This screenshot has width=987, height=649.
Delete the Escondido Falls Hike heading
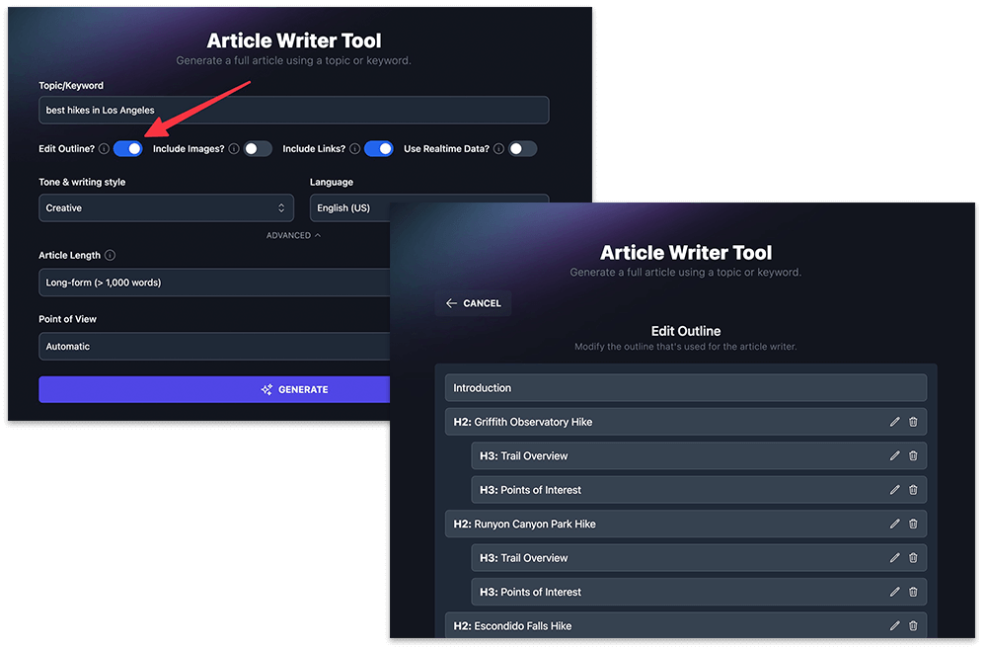(x=913, y=625)
